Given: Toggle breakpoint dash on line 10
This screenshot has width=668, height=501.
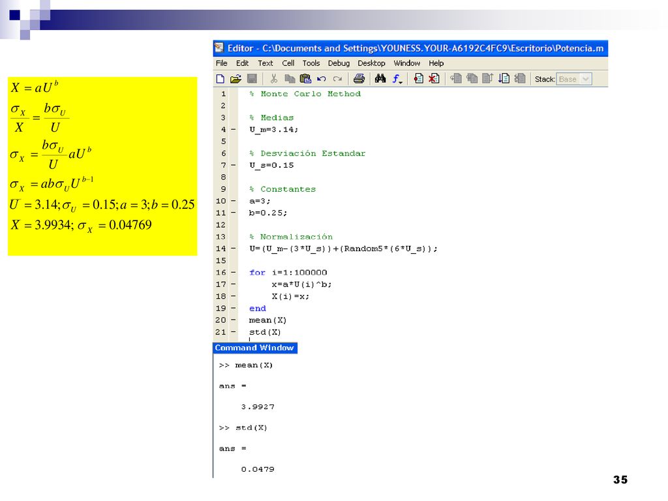Looking at the screenshot, I should click(x=234, y=201).
